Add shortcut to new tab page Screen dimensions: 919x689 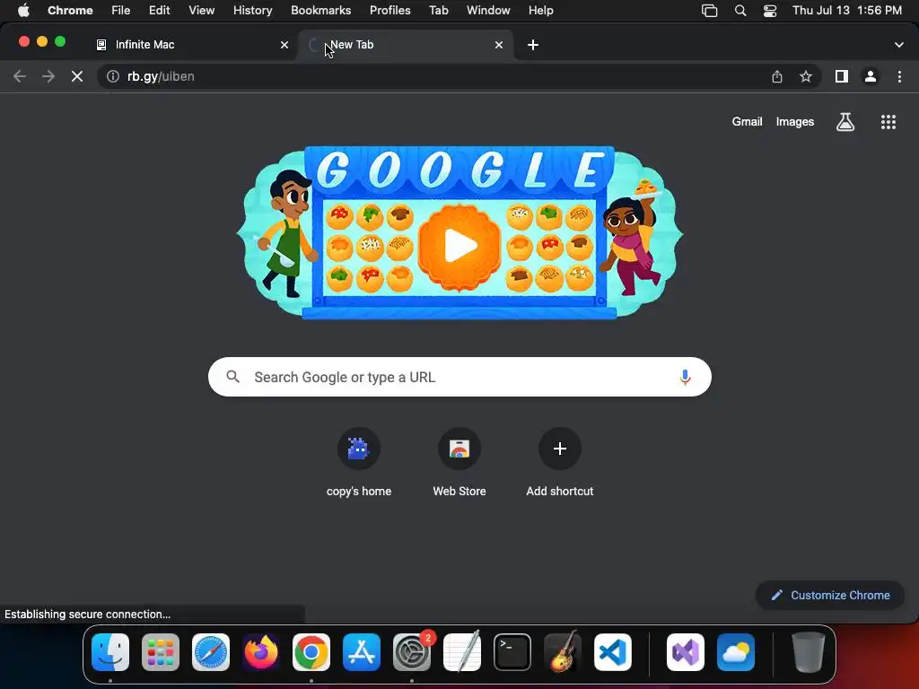(560, 463)
